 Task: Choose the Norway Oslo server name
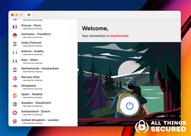[x=30, y=77]
